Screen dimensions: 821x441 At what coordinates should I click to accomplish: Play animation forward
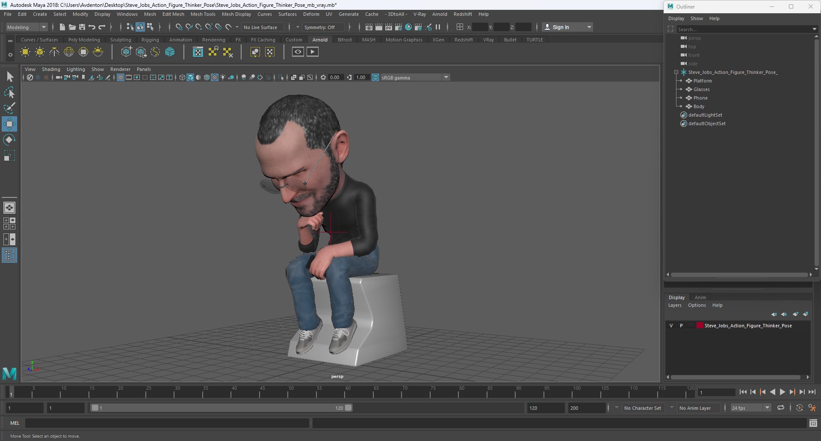click(782, 392)
